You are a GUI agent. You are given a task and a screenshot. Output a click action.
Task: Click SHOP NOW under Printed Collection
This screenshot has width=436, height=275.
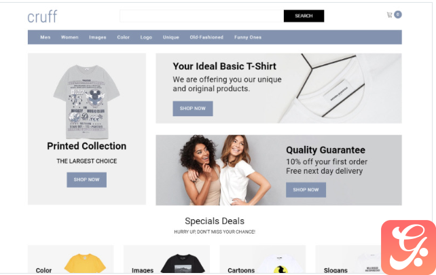[86, 180]
